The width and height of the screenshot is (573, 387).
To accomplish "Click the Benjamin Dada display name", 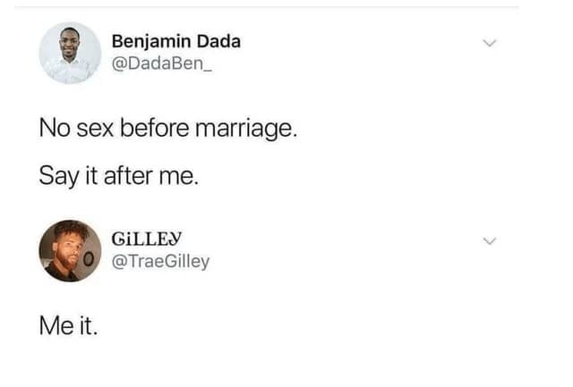I will coord(176,41).
